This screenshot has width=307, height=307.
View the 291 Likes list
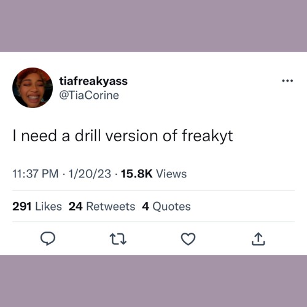[37, 206]
